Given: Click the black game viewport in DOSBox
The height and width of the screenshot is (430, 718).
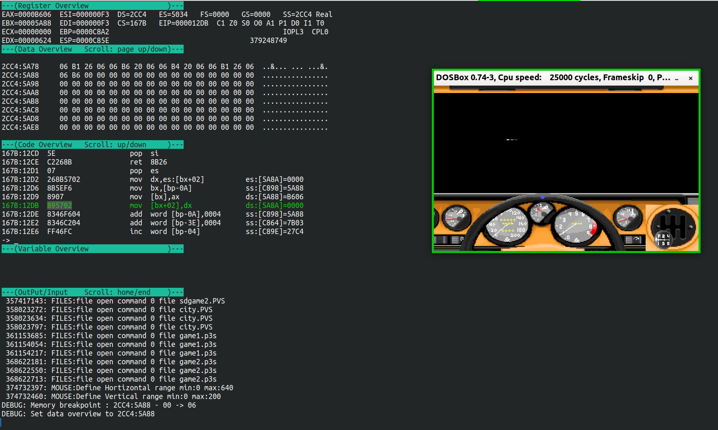Looking at the screenshot, I should coord(566,143).
